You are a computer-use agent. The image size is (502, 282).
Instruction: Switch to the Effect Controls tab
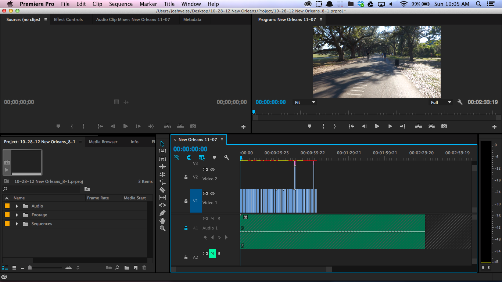point(68,19)
